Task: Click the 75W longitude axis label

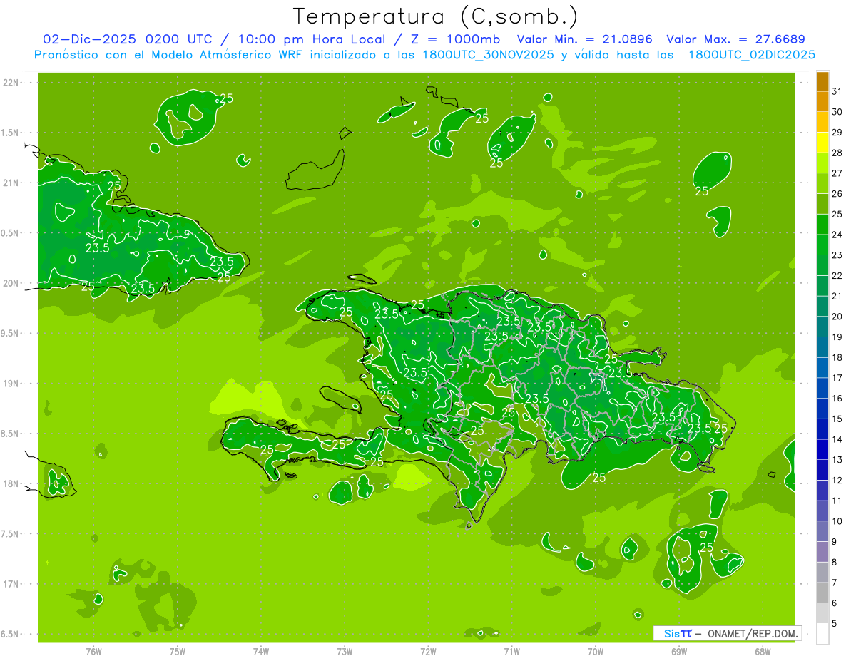Action: tap(178, 652)
